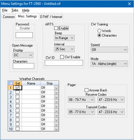Open Skip dropdown for weather channel 9
This screenshot has height=140, width=134.
[x=56, y=124]
